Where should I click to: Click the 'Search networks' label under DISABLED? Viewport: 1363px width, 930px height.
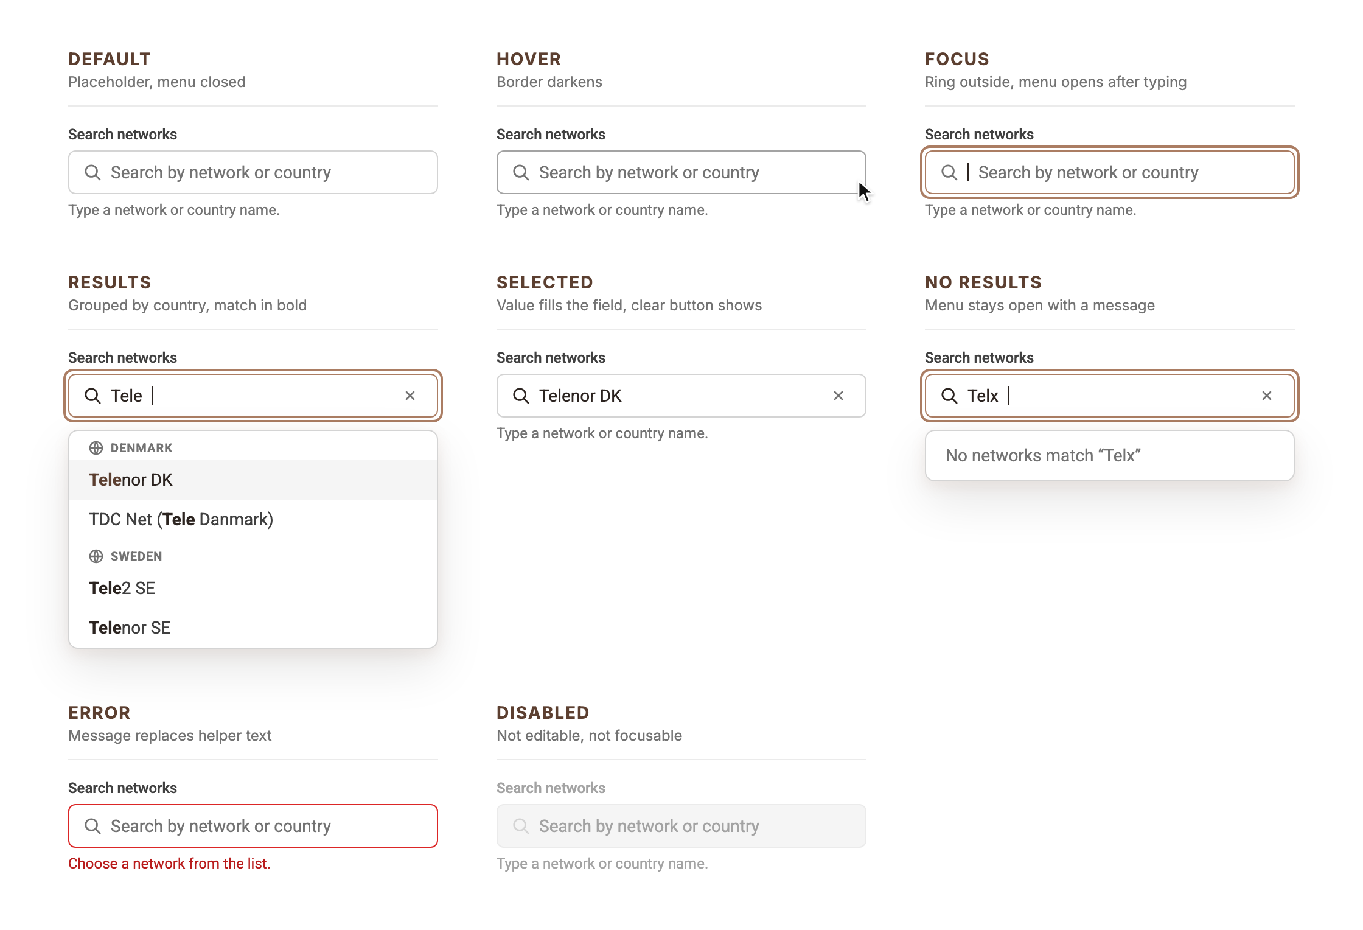pyautogui.click(x=551, y=788)
